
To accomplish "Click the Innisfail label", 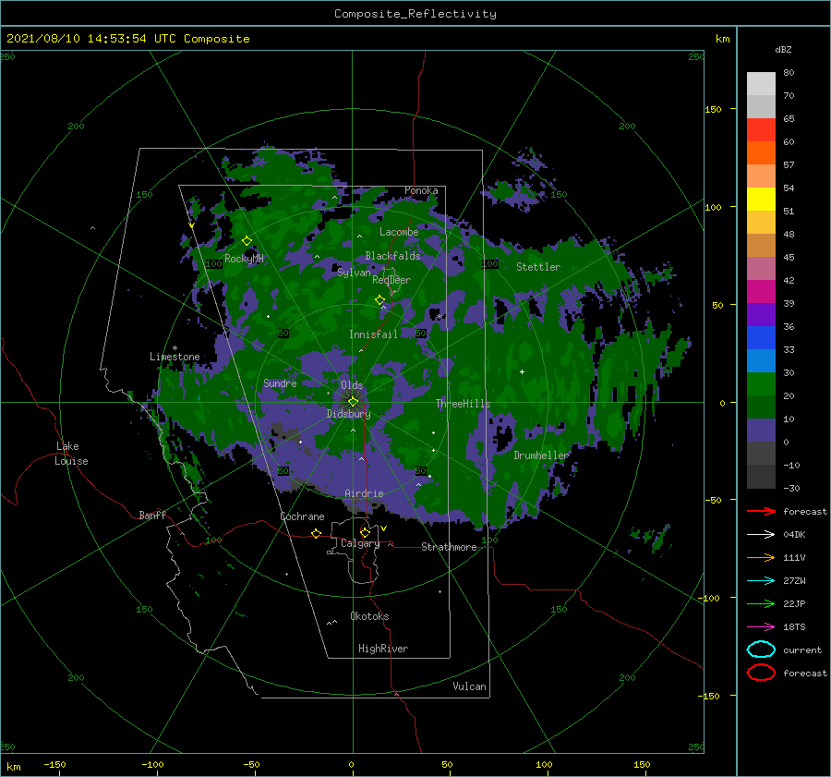I will [373, 334].
